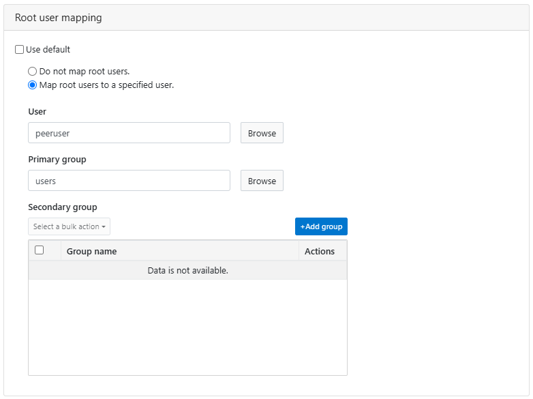
Task: Click the Actions column header
Action: coord(319,251)
